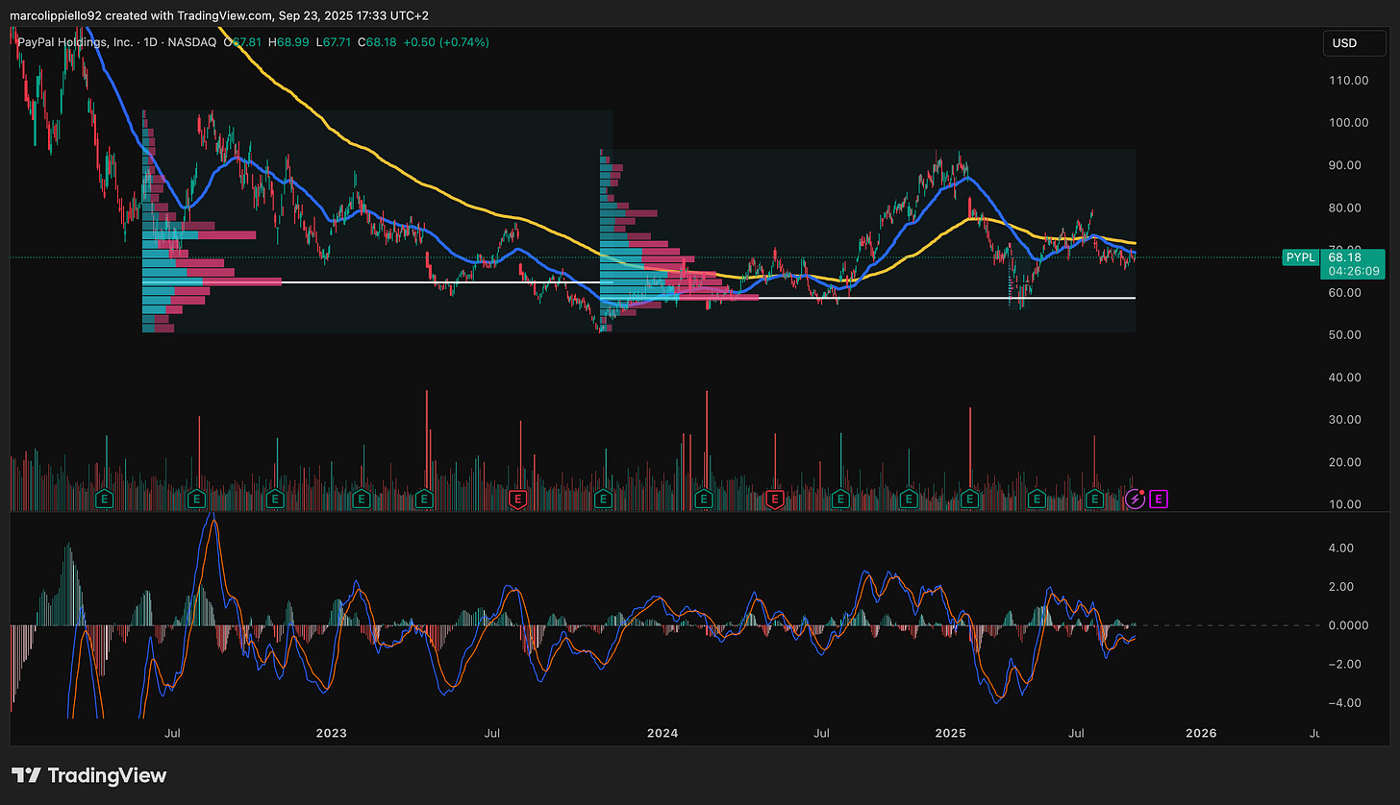Image resolution: width=1400 pixels, height=805 pixels.
Task: Click the purple upcoming earnings E marker
Action: point(1159,499)
